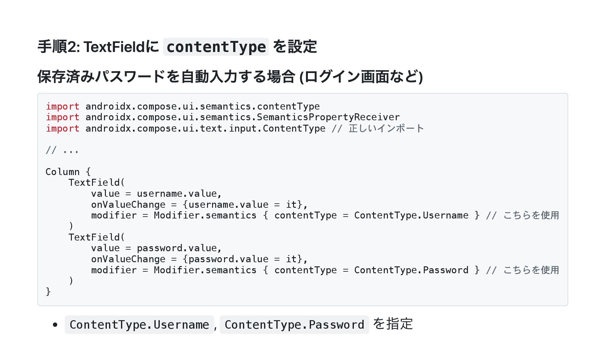Viewport: 605px width, 340px height.
Task: Click the second TextField( line
Action: pyautogui.click(x=97, y=237)
